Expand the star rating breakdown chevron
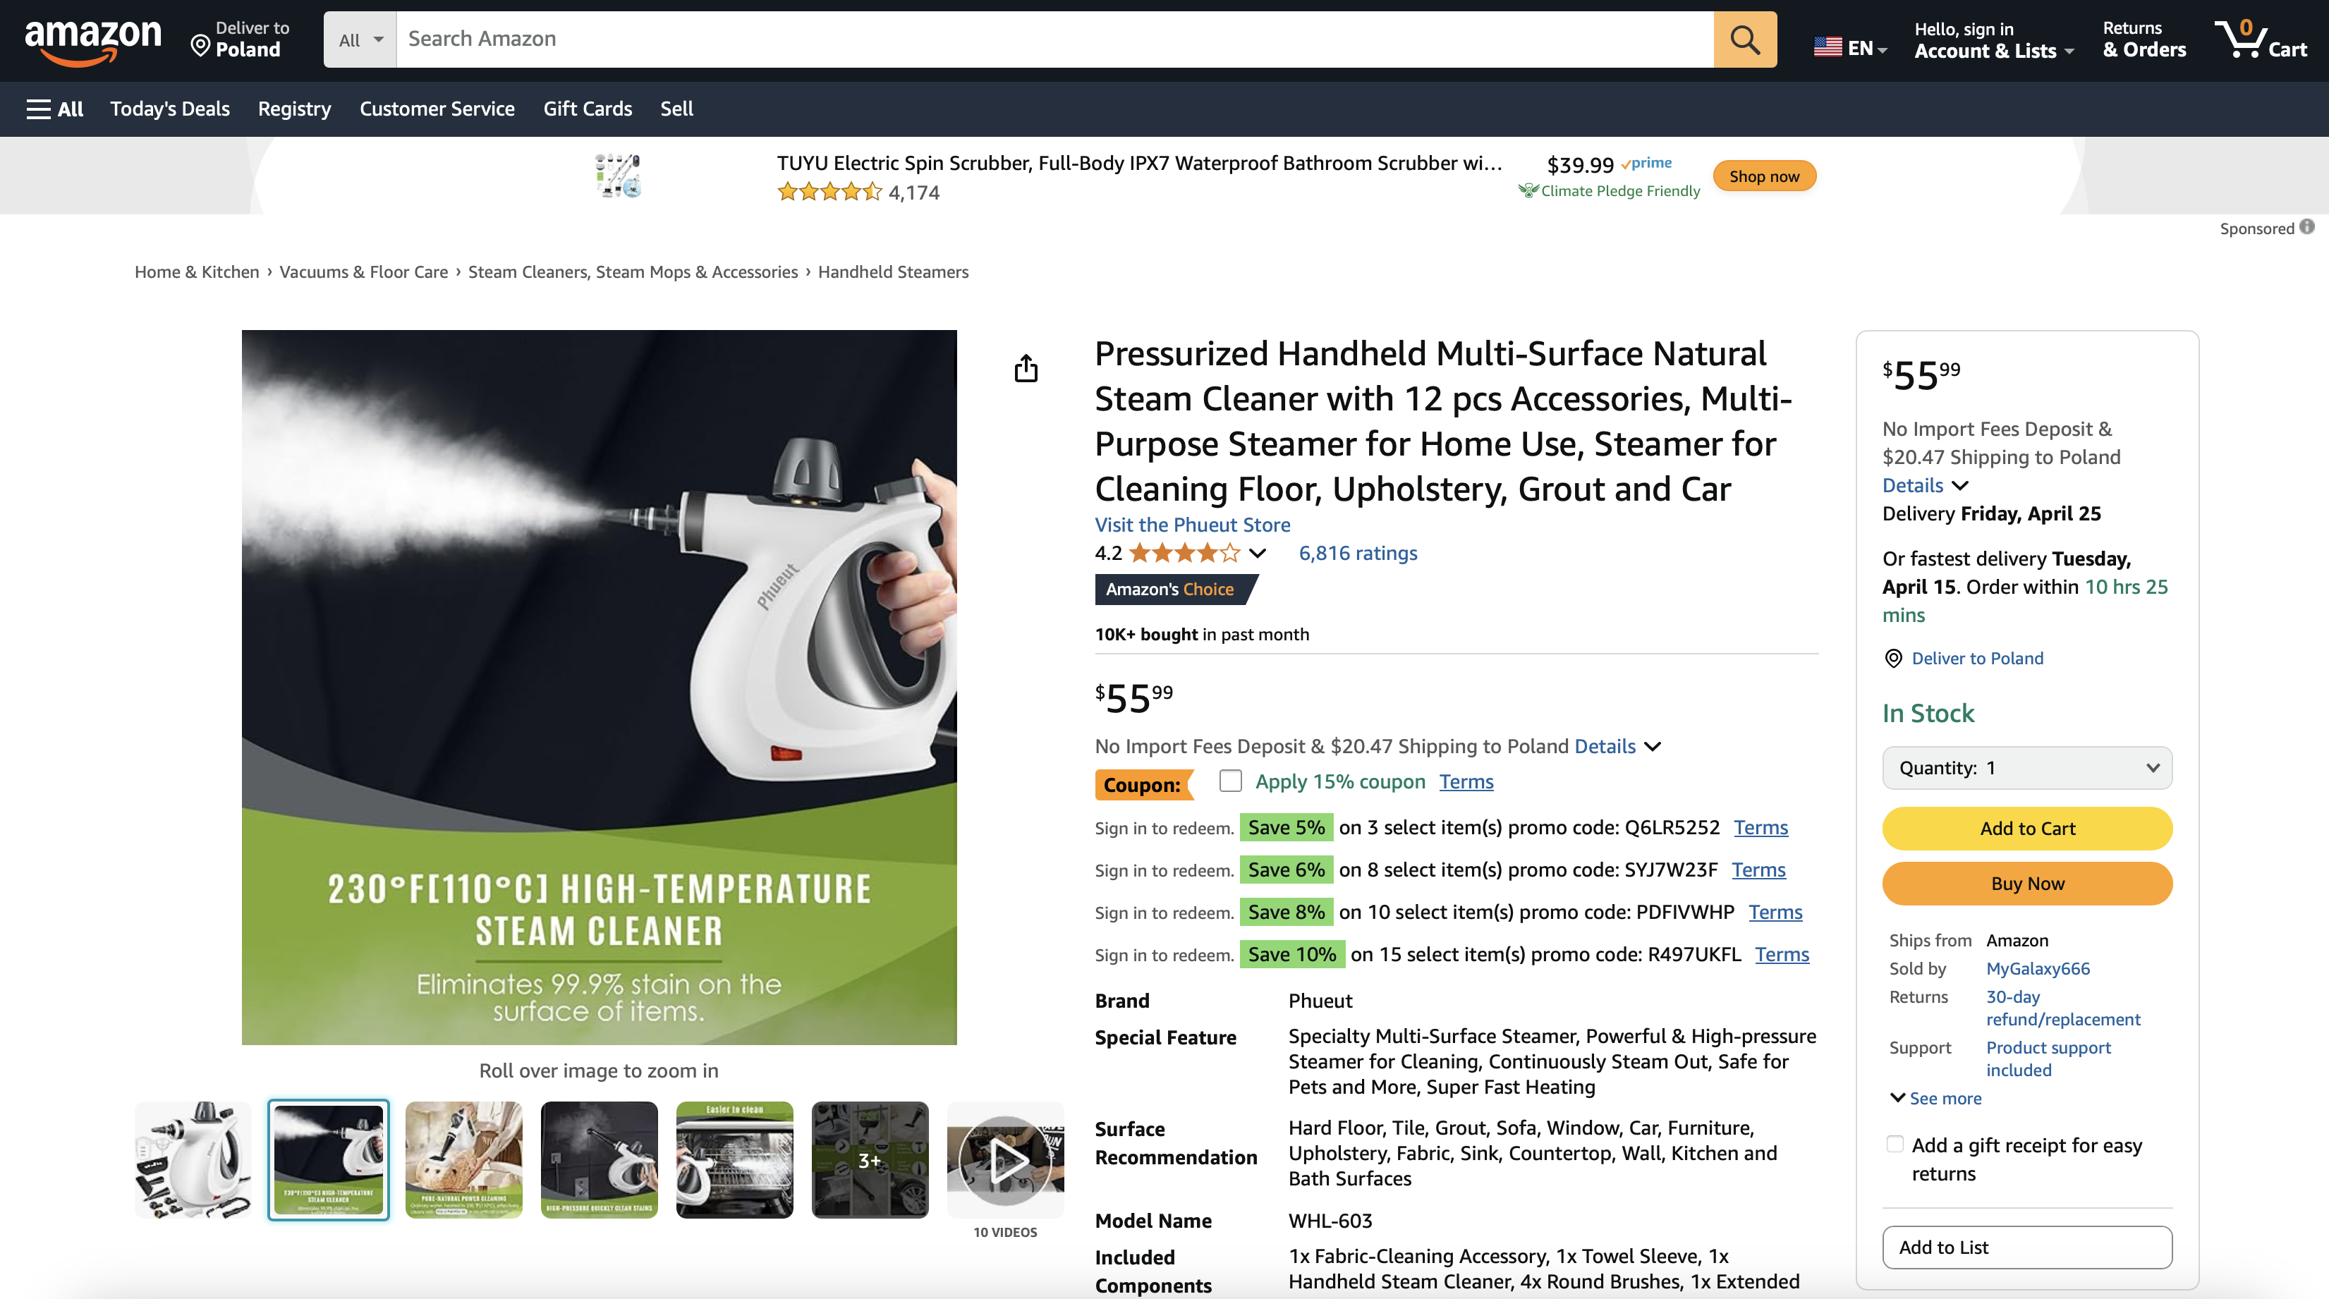The width and height of the screenshot is (2329, 1299). [1258, 553]
